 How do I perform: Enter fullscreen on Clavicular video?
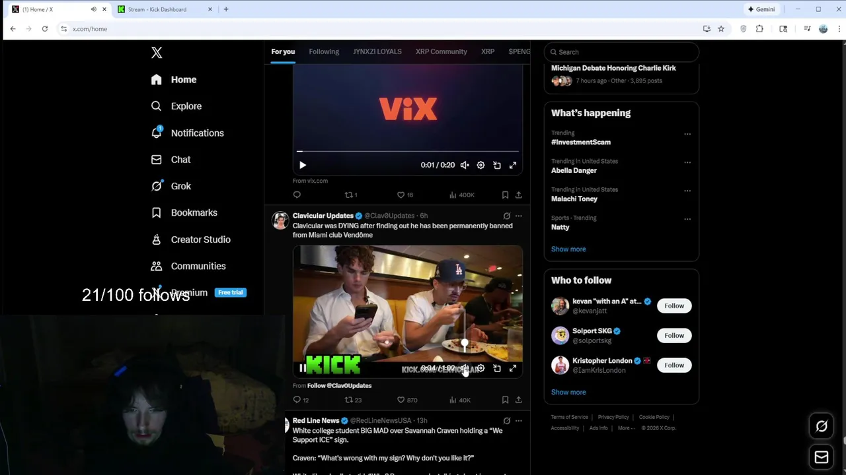[513, 368]
